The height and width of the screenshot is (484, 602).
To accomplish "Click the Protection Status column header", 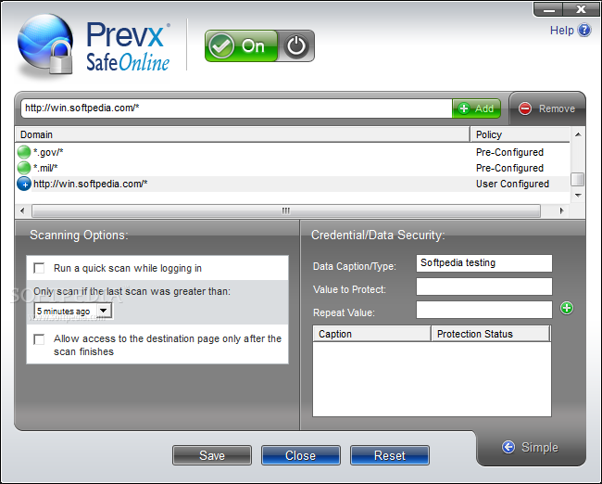I will pyautogui.click(x=491, y=334).
